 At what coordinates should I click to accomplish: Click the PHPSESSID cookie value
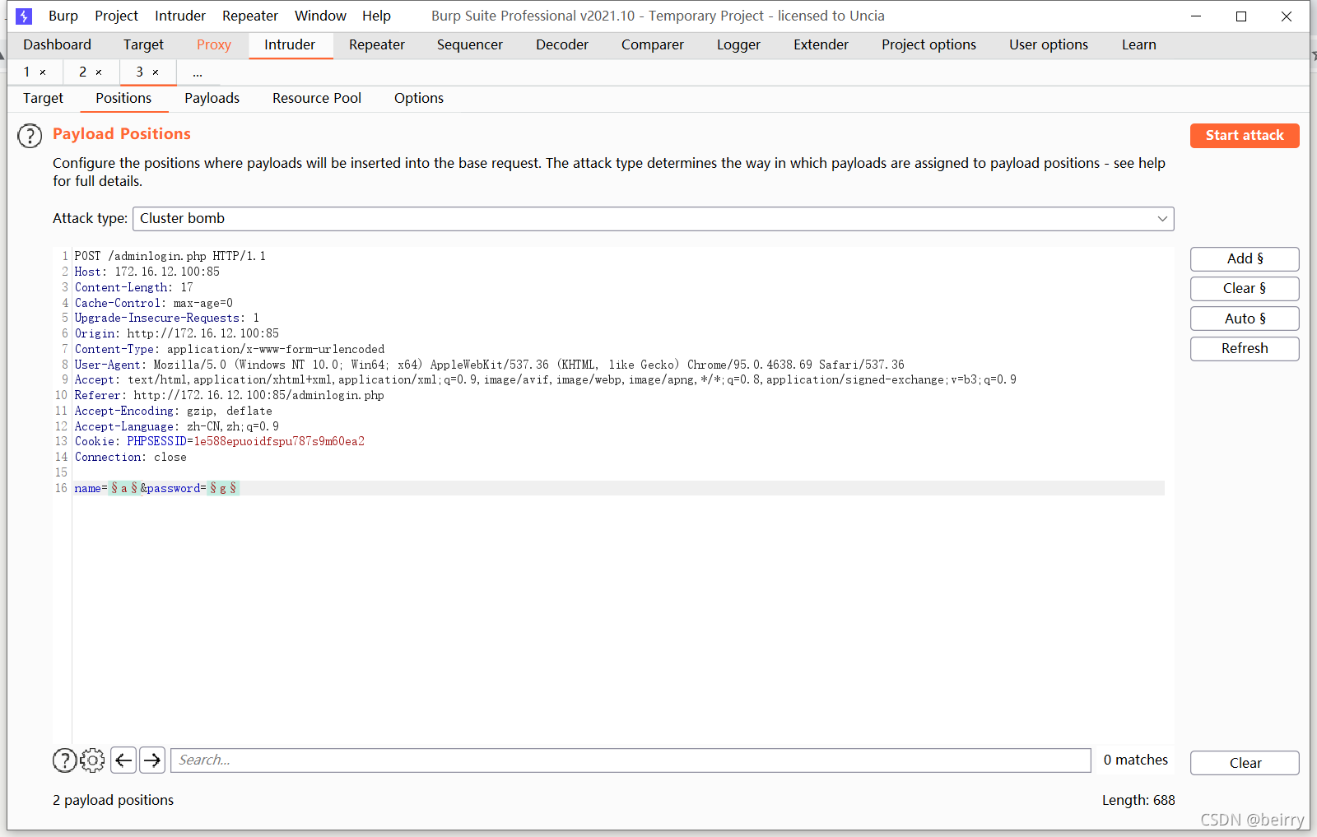coord(279,442)
